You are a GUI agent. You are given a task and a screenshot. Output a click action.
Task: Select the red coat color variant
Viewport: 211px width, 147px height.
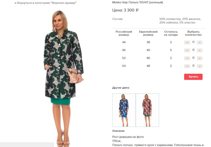click(148, 110)
